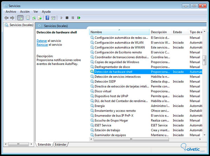210x156 pixels.
Task: Select Configuración automática de WLAN row
Action: point(146,43)
